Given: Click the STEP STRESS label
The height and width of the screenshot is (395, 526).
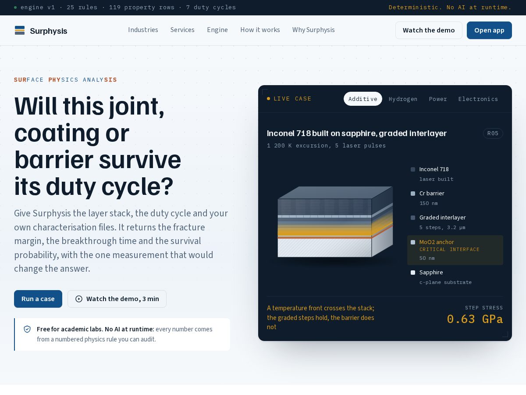Looking at the screenshot, I should pyautogui.click(x=484, y=308).
